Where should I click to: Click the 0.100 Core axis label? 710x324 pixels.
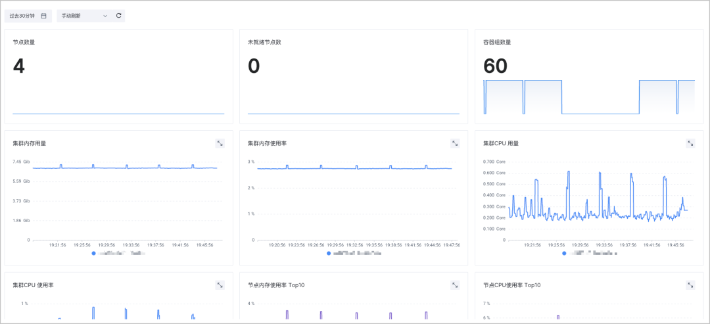pyautogui.click(x=494, y=229)
